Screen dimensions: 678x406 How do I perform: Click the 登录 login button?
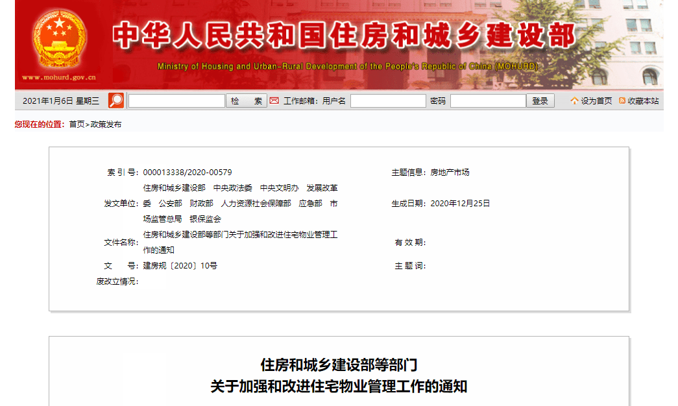pos(540,101)
